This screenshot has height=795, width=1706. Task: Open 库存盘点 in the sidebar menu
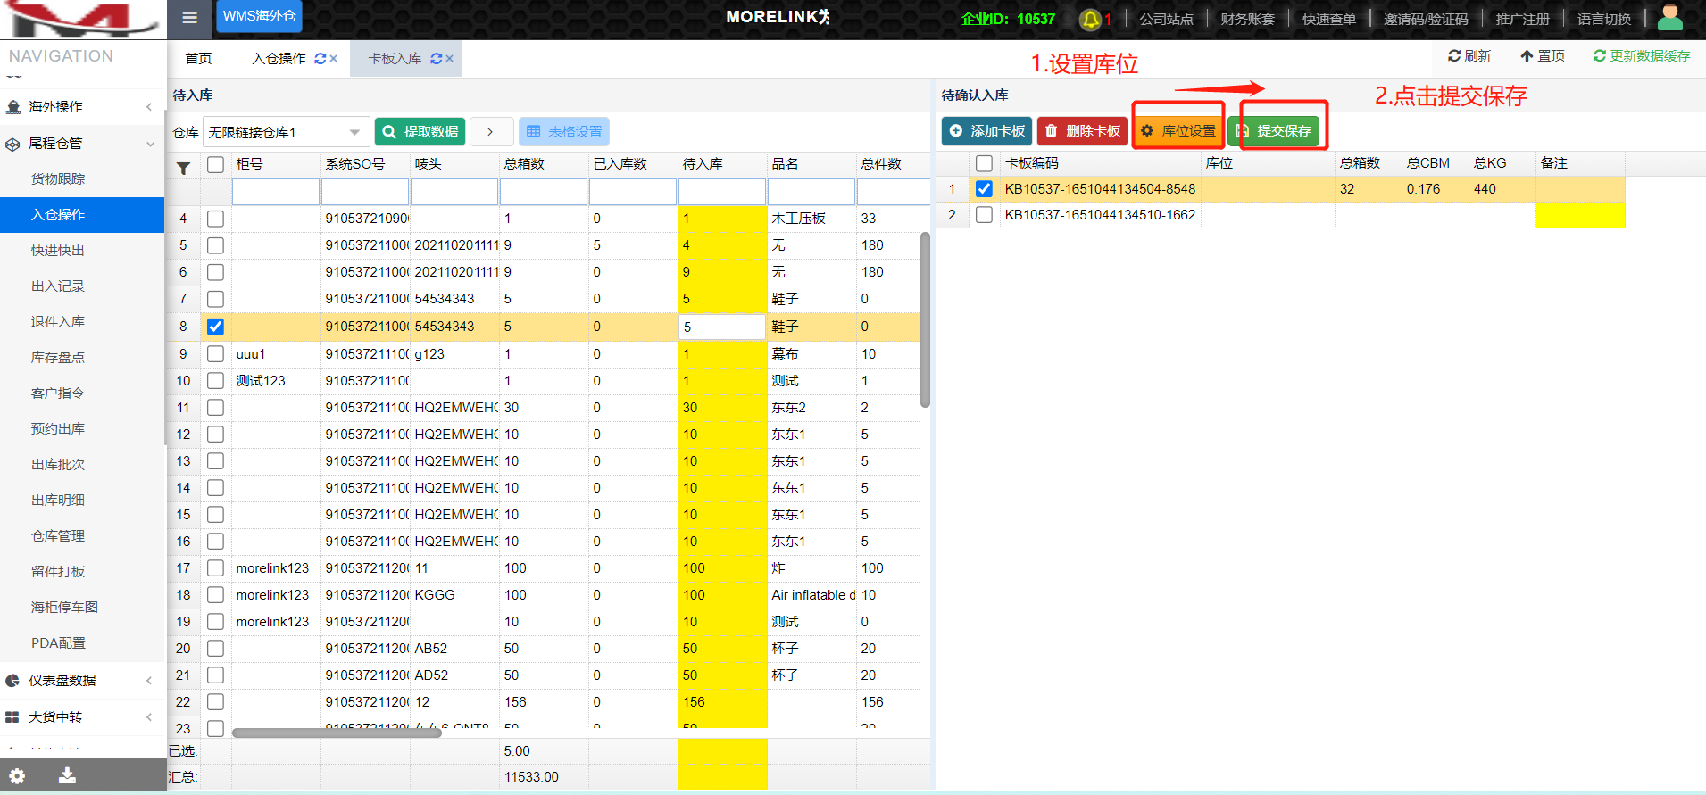[x=58, y=358]
